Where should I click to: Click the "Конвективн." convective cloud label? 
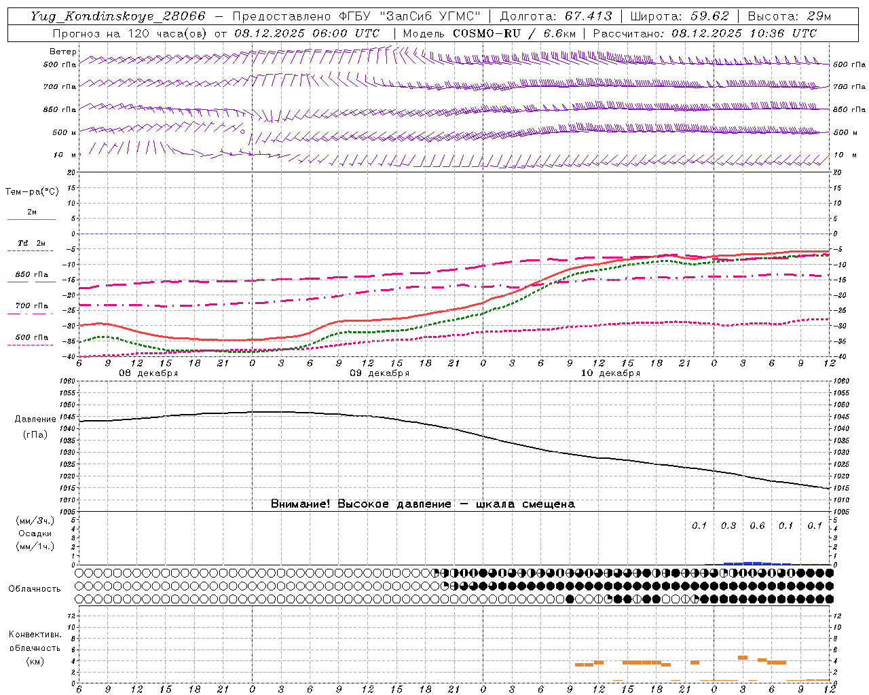coord(35,635)
